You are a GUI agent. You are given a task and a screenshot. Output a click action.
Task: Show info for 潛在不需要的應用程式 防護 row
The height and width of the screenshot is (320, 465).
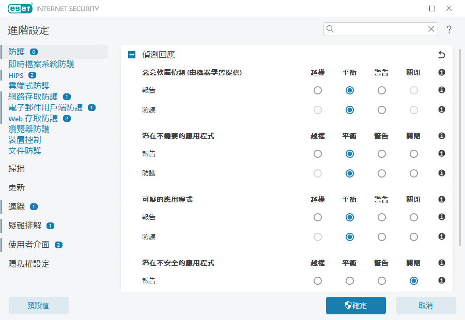(x=442, y=173)
